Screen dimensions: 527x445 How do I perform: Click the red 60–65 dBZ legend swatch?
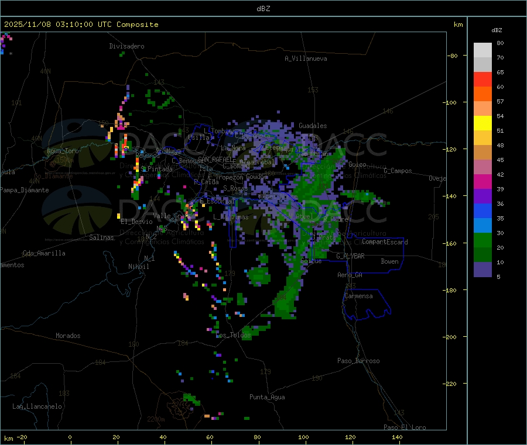point(482,79)
